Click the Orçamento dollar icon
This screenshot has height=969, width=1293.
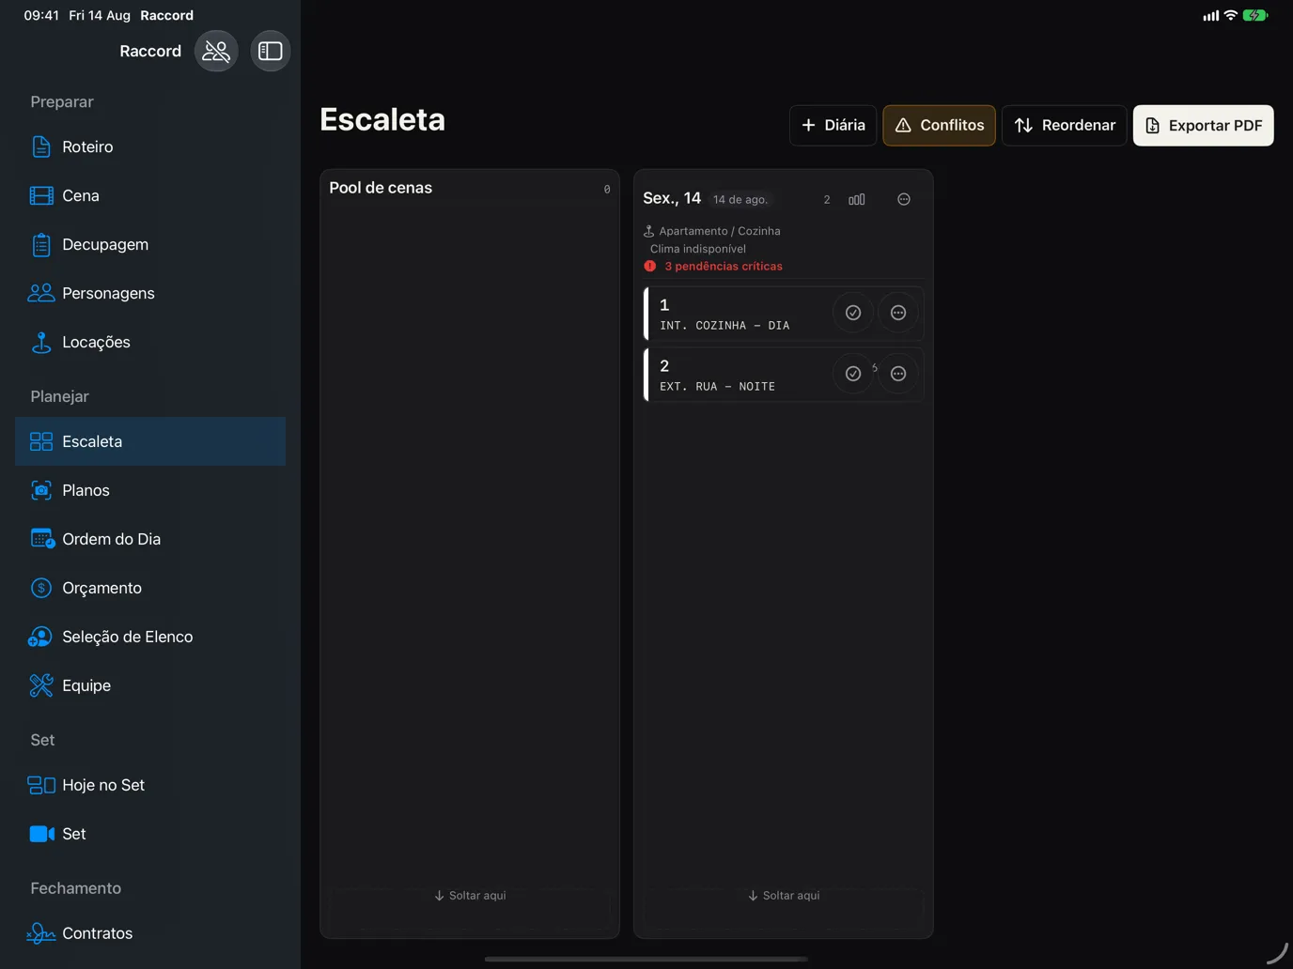pos(41,588)
